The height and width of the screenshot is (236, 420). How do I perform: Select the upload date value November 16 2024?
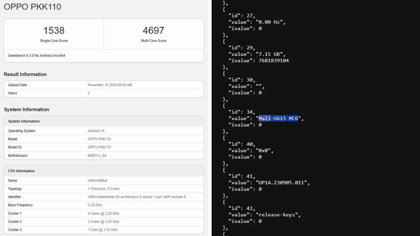pos(110,85)
